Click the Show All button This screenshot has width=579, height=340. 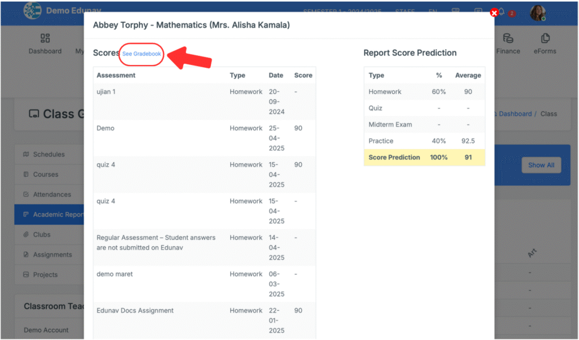point(541,165)
